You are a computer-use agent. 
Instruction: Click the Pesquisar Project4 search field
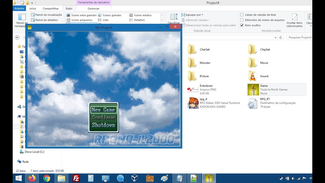[300, 37]
